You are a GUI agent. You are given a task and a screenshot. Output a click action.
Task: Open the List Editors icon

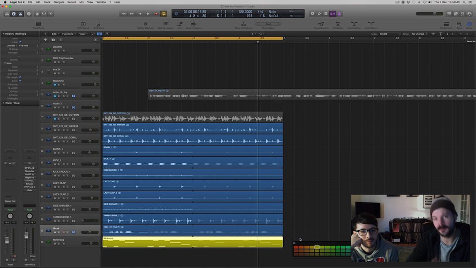(449, 14)
